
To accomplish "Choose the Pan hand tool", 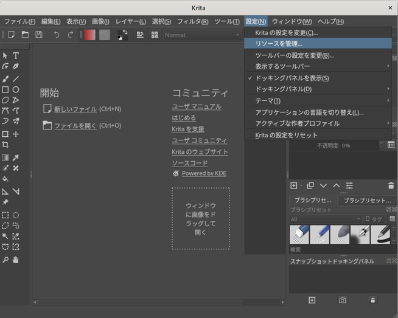I will click(x=16, y=260).
